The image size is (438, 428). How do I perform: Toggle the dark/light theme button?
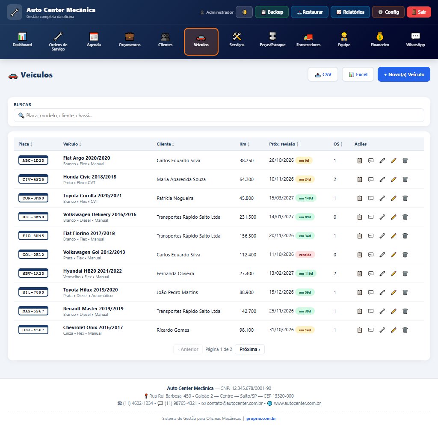[x=244, y=12]
